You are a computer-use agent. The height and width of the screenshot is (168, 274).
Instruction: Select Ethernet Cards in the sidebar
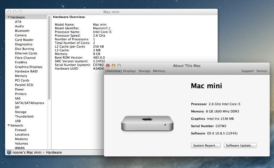tap(26, 54)
